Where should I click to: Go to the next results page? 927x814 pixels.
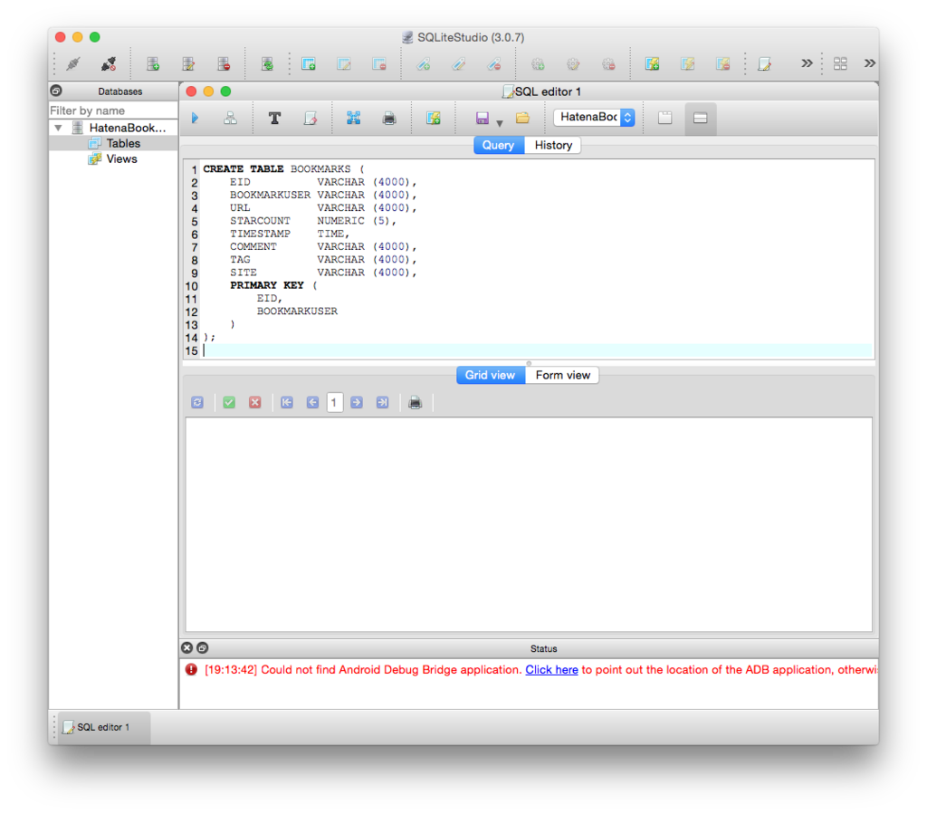(357, 403)
